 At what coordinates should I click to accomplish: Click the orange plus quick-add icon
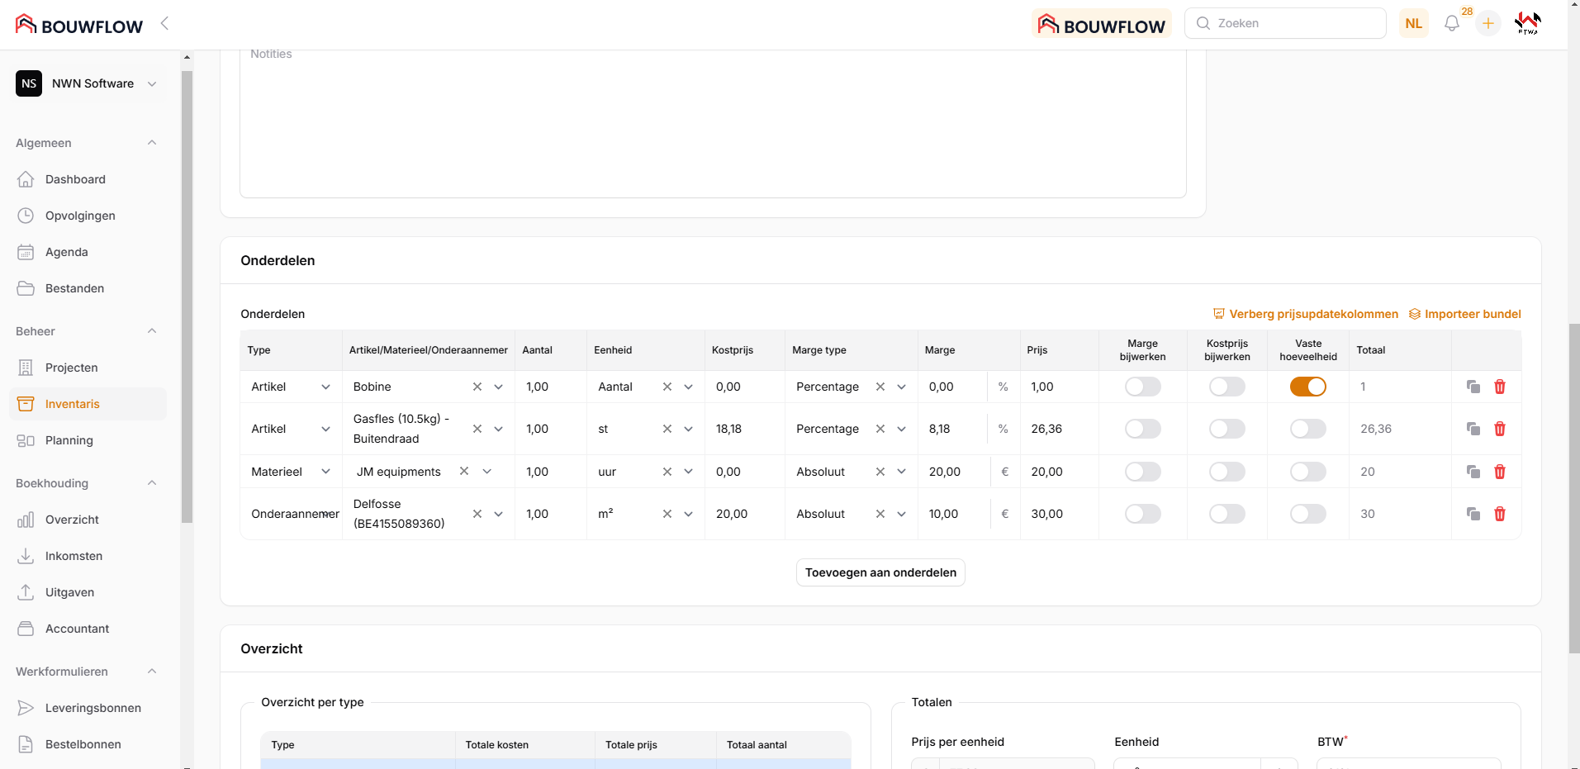coord(1487,23)
